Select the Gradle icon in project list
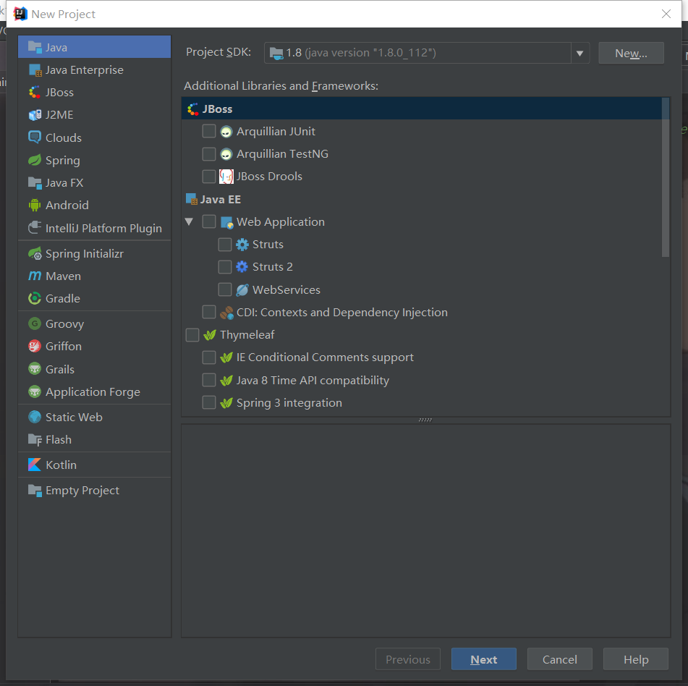Image resolution: width=688 pixels, height=686 pixels. coord(35,299)
